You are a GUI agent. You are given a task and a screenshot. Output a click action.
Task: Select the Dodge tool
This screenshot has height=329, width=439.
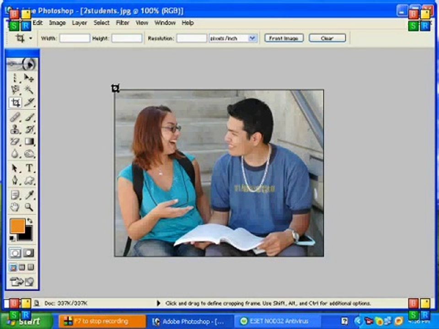29,154
